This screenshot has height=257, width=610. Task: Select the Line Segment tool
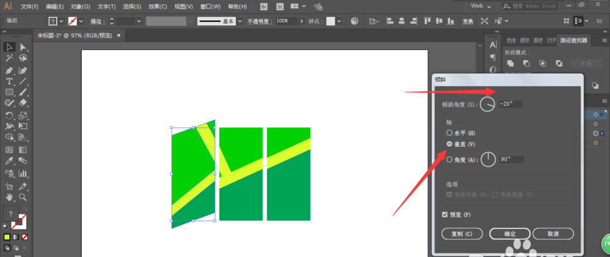(x=23, y=81)
